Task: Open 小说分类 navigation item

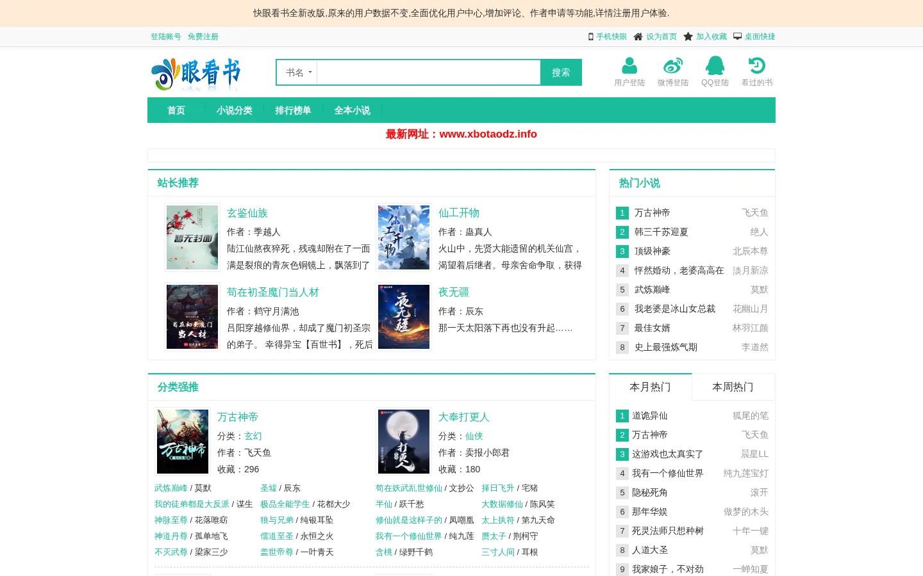Action: [234, 110]
